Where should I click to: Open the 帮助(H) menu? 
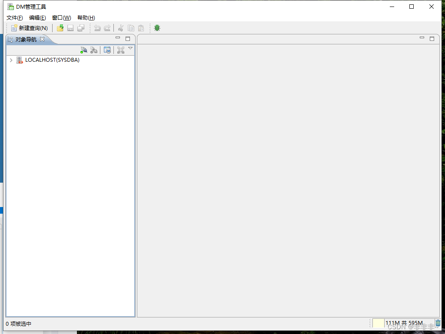[86, 17]
